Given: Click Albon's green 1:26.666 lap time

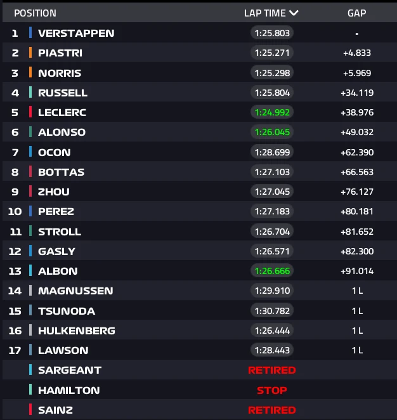Looking at the screenshot, I should coord(272,271).
